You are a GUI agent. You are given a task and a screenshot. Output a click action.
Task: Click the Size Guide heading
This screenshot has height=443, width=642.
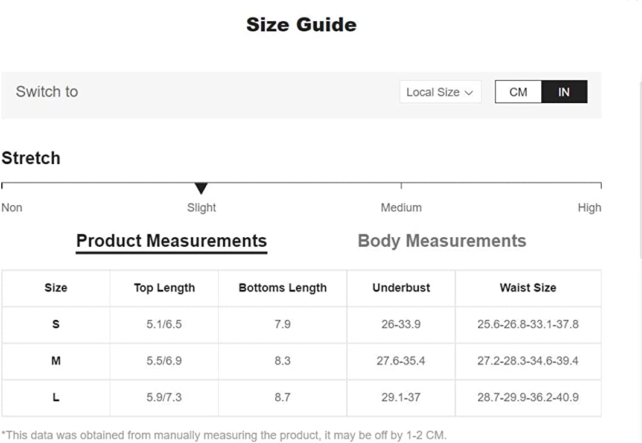click(301, 25)
